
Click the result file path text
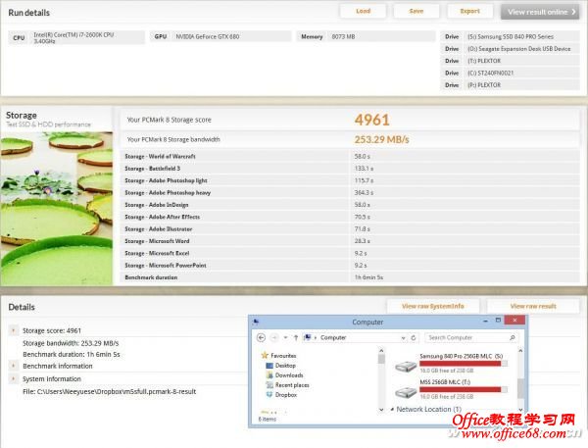tap(109, 391)
